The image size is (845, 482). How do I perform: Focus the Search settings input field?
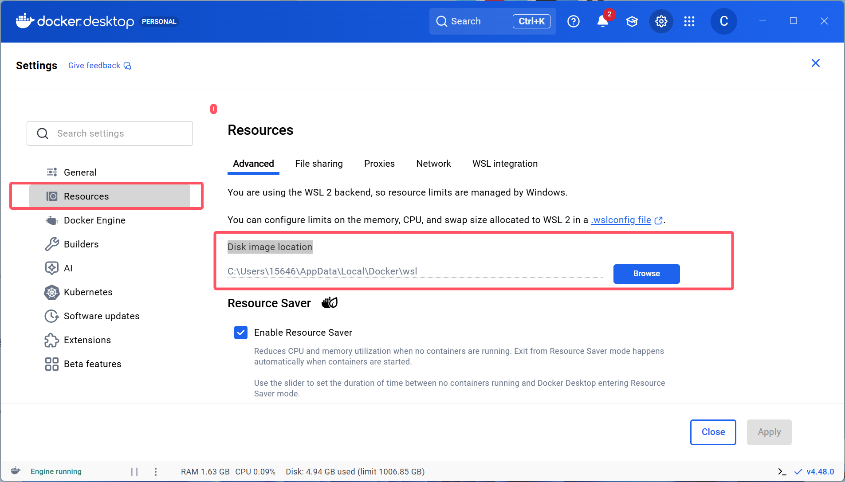point(115,133)
